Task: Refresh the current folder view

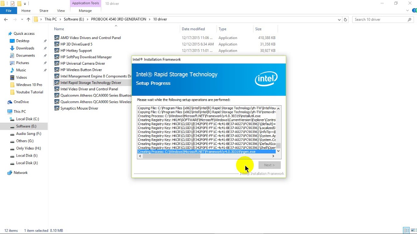Action: 346,19
